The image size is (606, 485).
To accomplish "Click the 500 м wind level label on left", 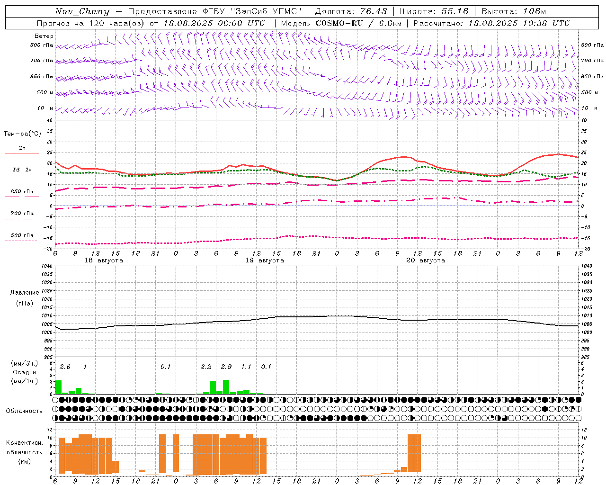I will (45, 93).
